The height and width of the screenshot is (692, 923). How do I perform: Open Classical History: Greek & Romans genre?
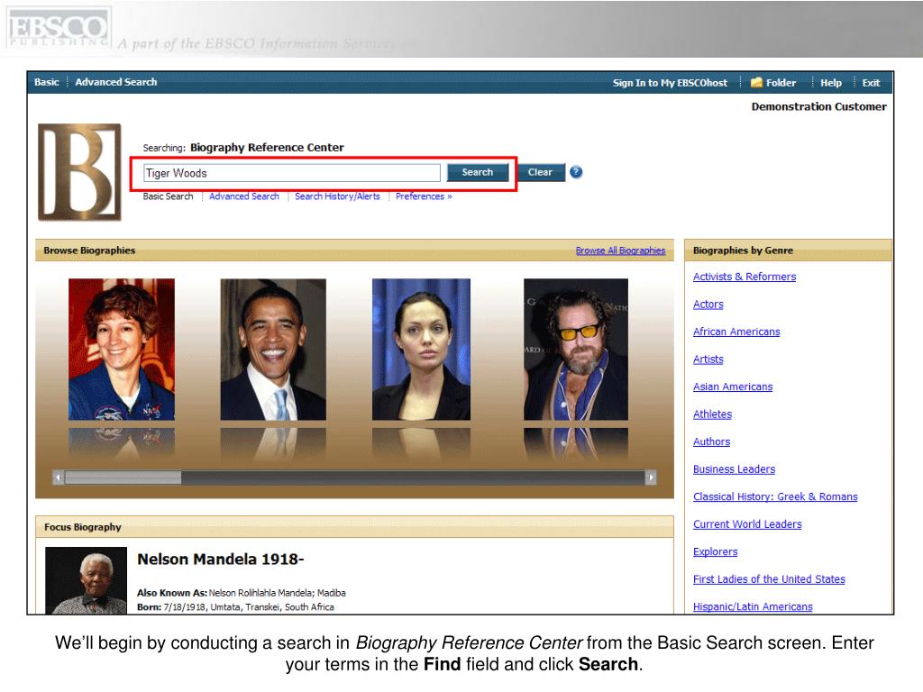point(775,496)
